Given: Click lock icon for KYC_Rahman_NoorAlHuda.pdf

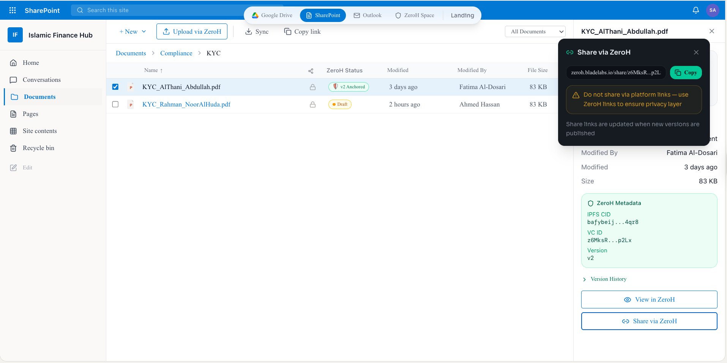Looking at the screenshot, I should [x=312, y=105].
